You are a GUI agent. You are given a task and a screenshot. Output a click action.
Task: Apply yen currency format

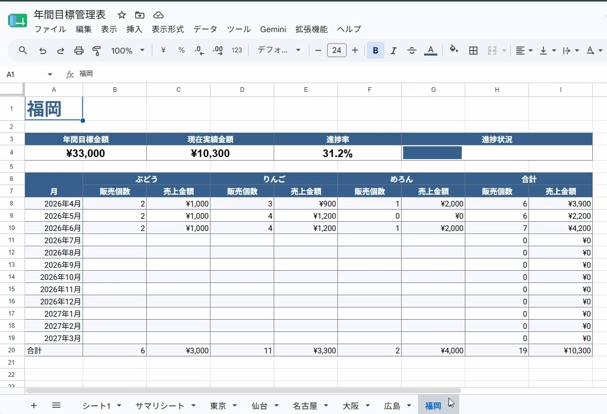tap(164, 50)
